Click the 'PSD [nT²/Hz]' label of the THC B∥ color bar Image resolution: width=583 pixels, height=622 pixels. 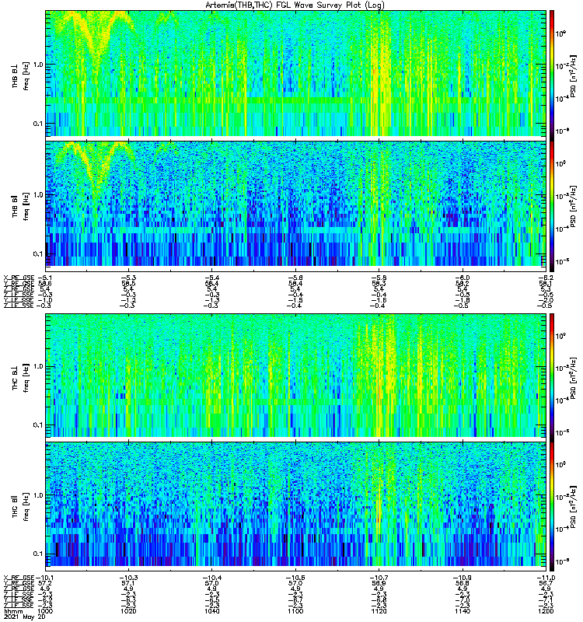click(573, 507)
